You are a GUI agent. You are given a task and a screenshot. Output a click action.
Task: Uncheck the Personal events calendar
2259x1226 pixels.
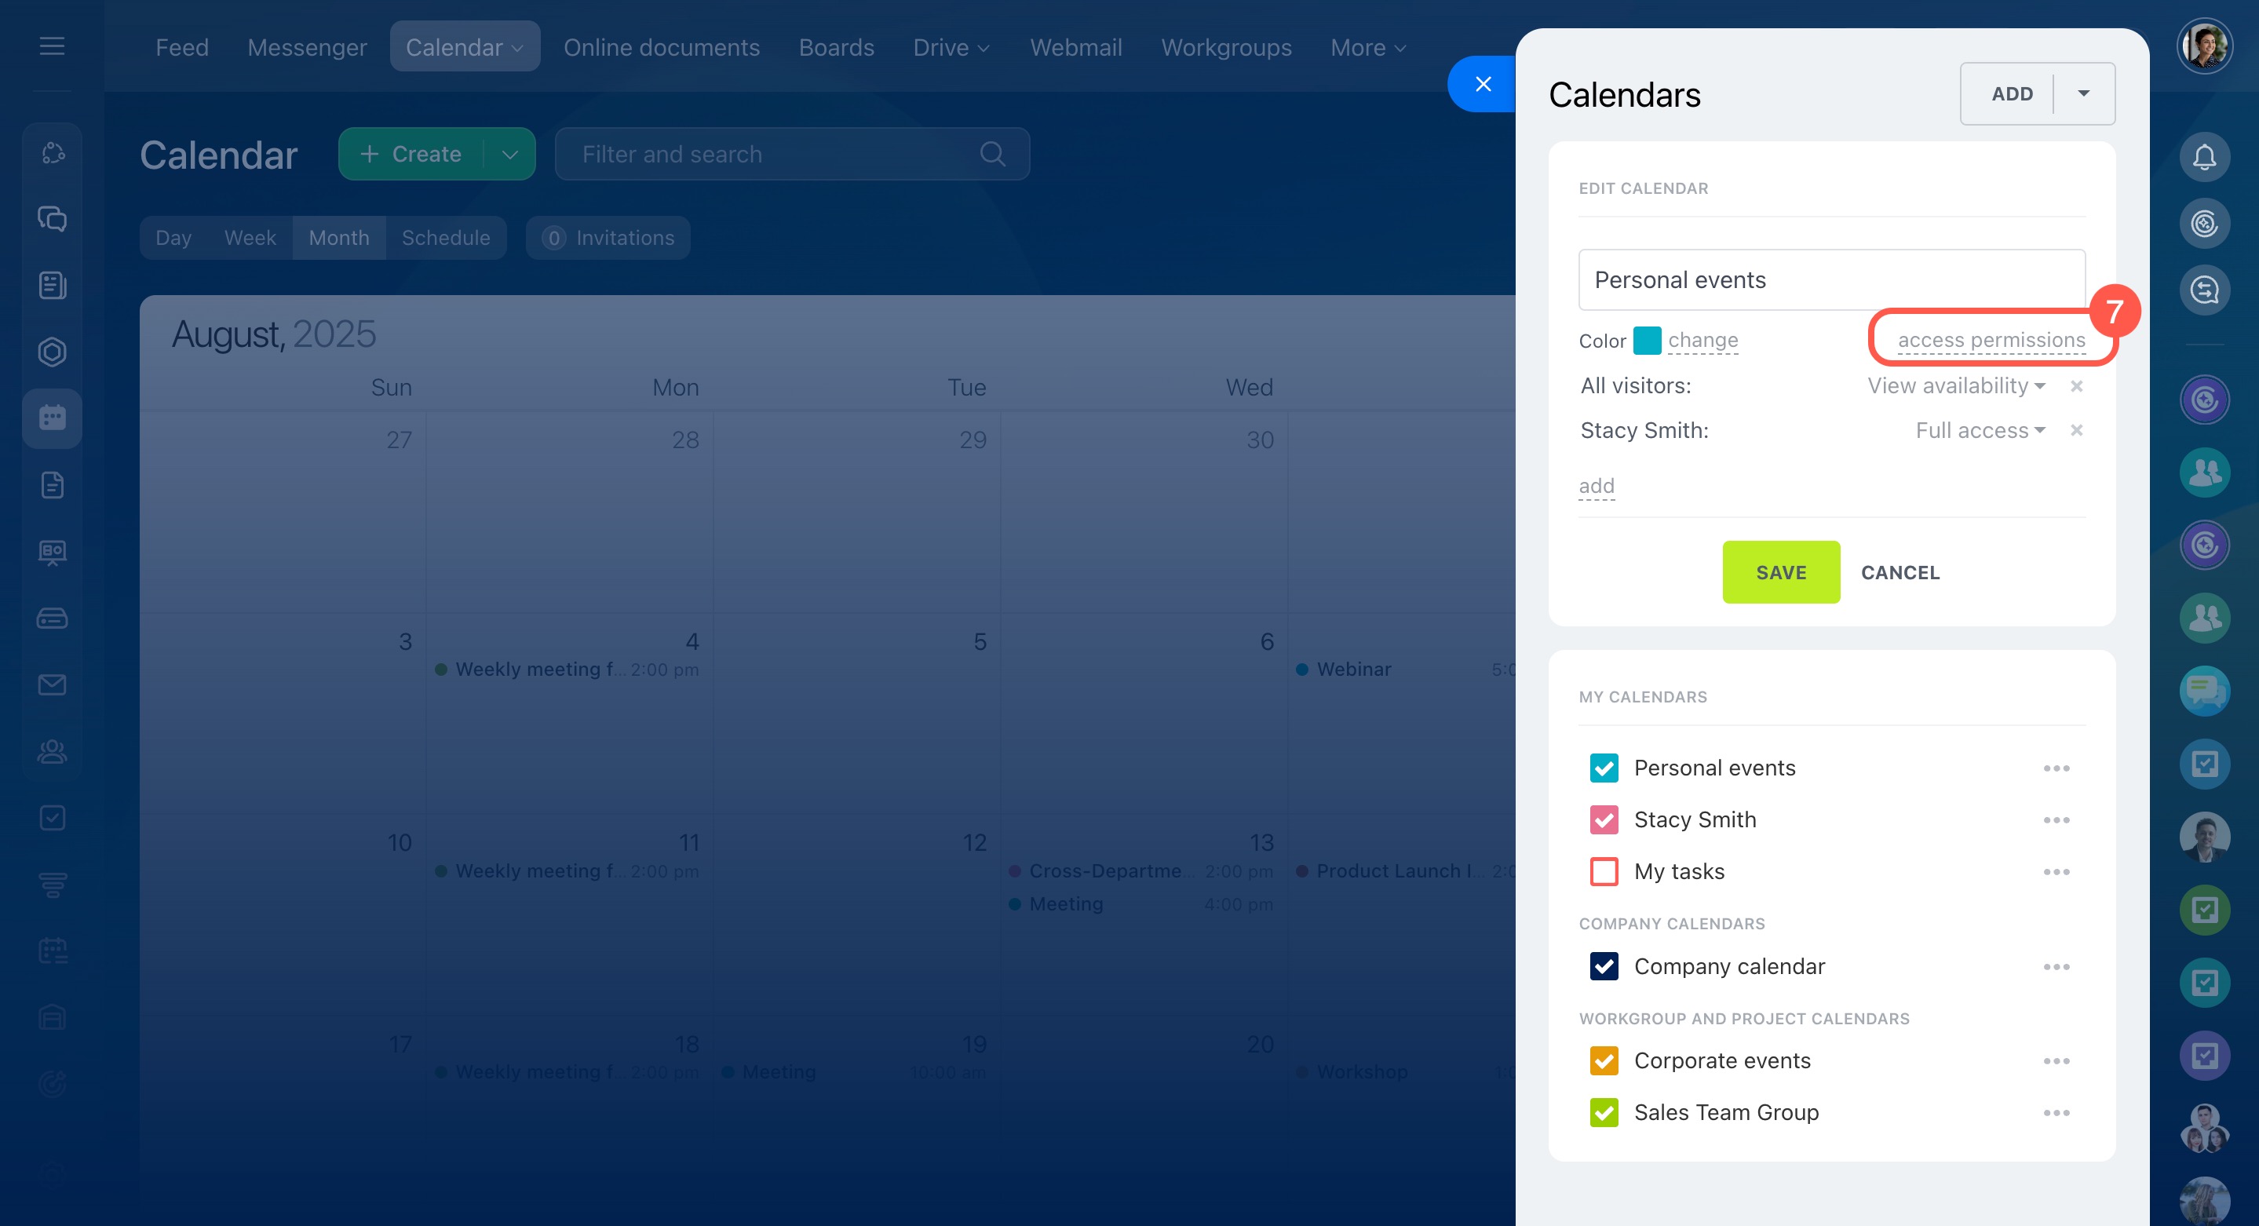point(1604,768)
